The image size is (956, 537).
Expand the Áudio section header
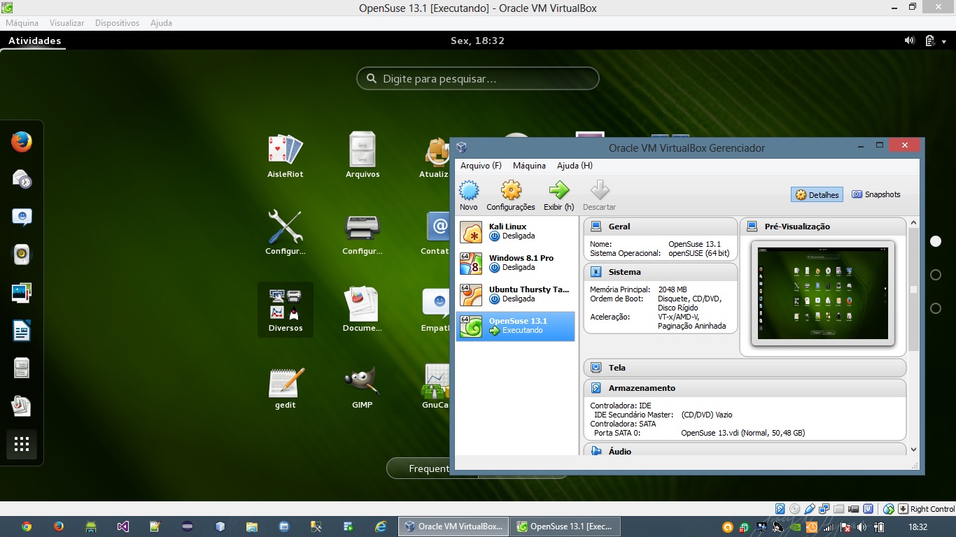(x=744, y=452)
